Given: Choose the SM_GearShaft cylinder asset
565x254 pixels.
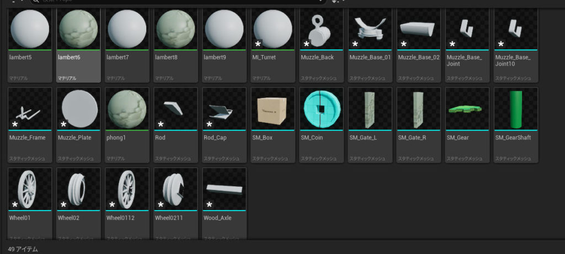Looking at the screenshot, I should (516, 109).
